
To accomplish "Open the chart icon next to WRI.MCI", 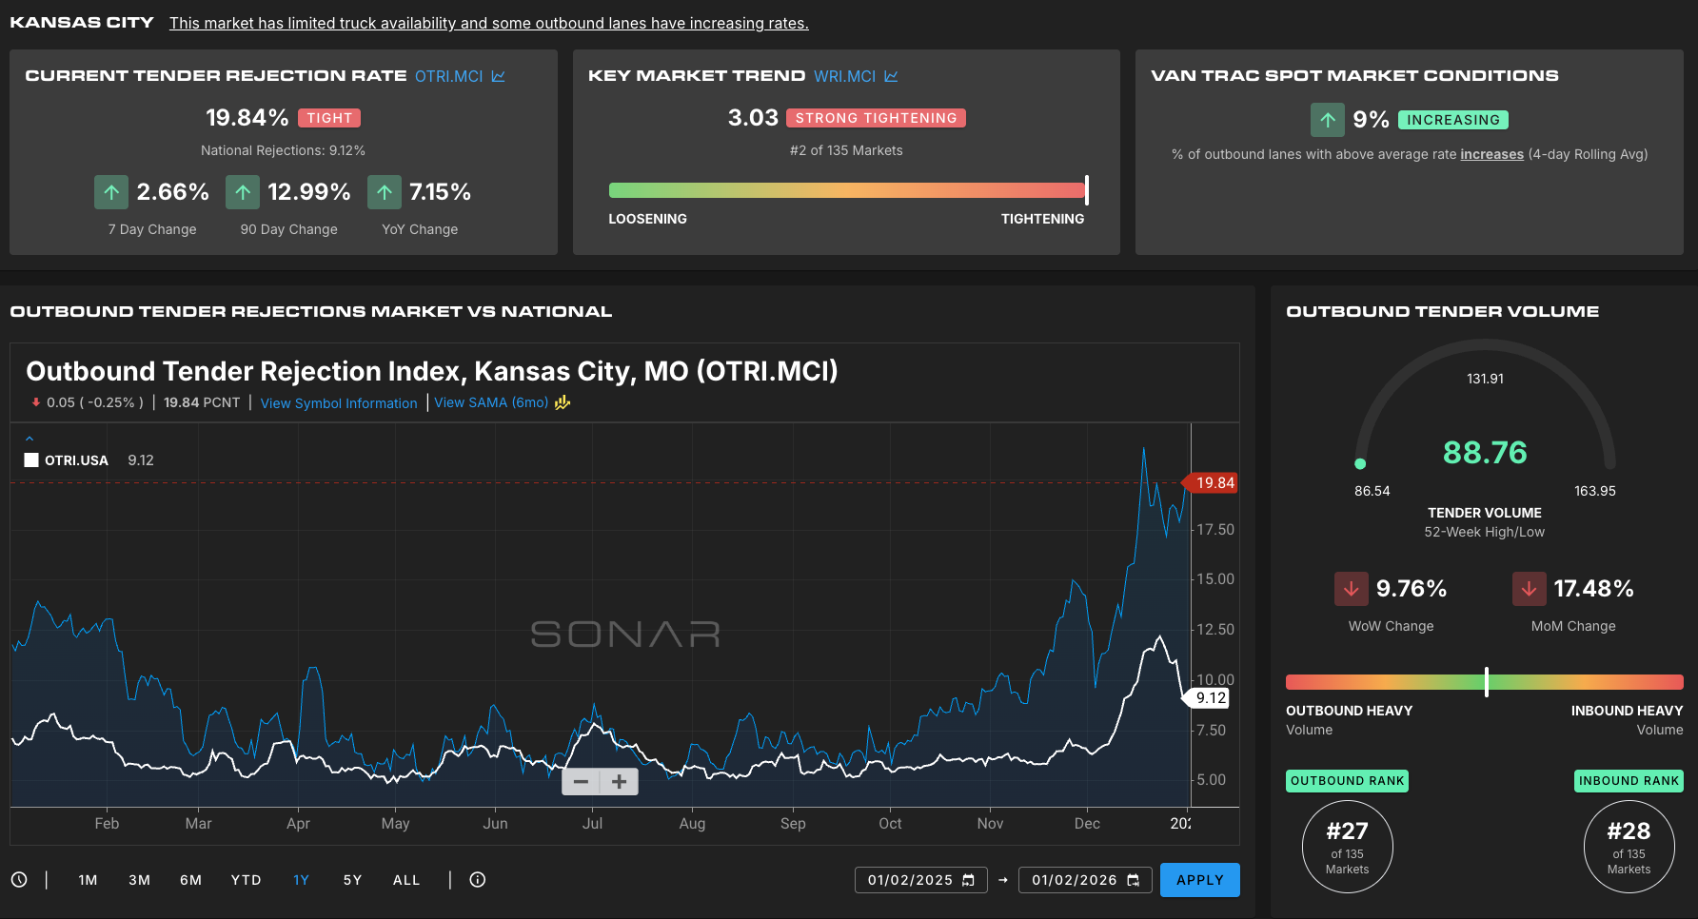I will coord(891,76).
